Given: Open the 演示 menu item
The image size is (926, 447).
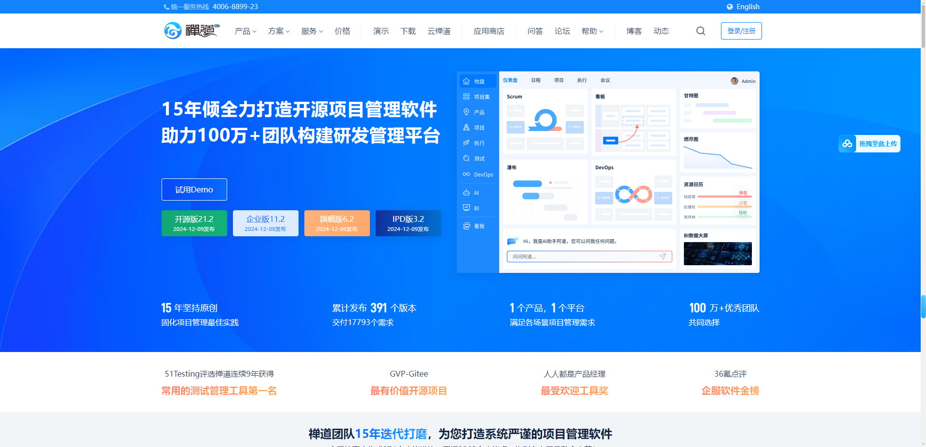Looking at the screenshot, I should [x=381, y=31].
